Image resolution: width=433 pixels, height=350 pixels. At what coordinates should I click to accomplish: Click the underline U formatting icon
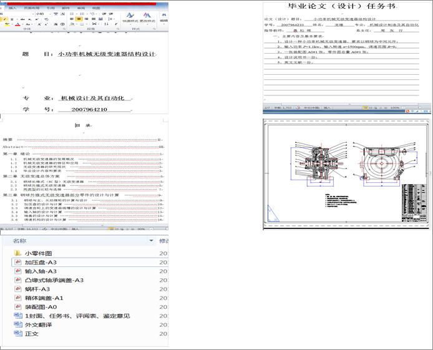(x=12, y=19)
